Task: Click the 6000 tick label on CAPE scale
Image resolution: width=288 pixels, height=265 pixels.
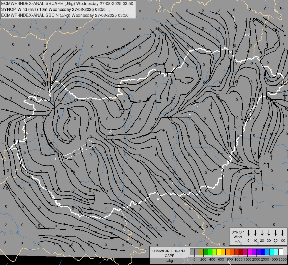Action: [282, 259]
